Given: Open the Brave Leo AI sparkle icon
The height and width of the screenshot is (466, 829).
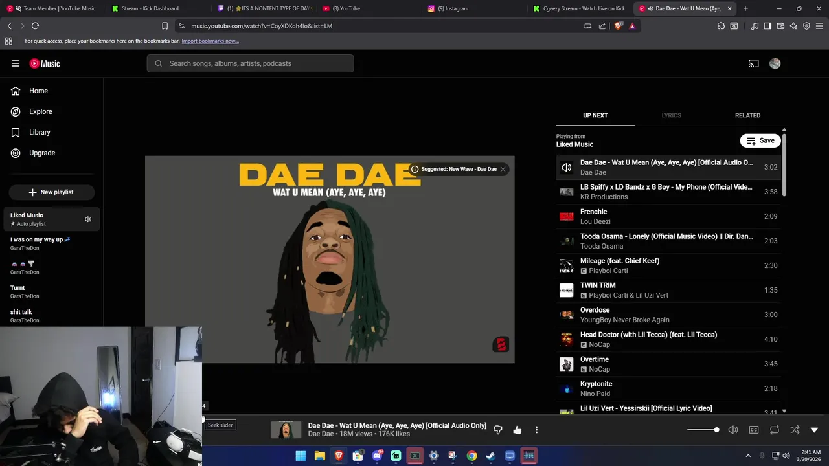Looking at the screenshot, I should click(793, 26).
